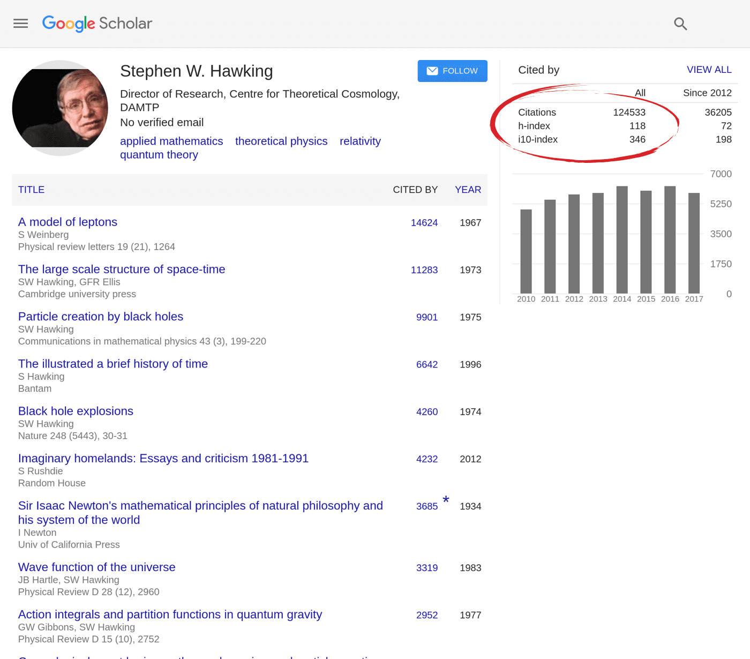The width and height of the screenshot is (750, 659).
Task: Open the 'relativity' interest page
Action: (360, 141)
